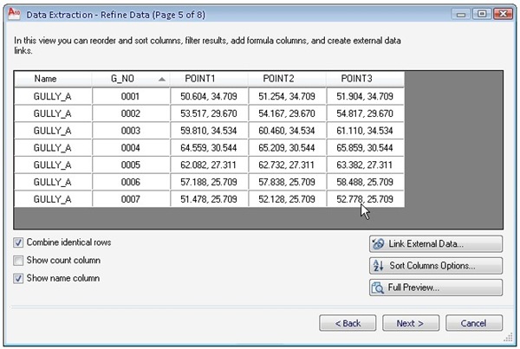The image size is (520, 349).
Task: Click the AutoCAD application icon in title bar
Action: [14, 14]
